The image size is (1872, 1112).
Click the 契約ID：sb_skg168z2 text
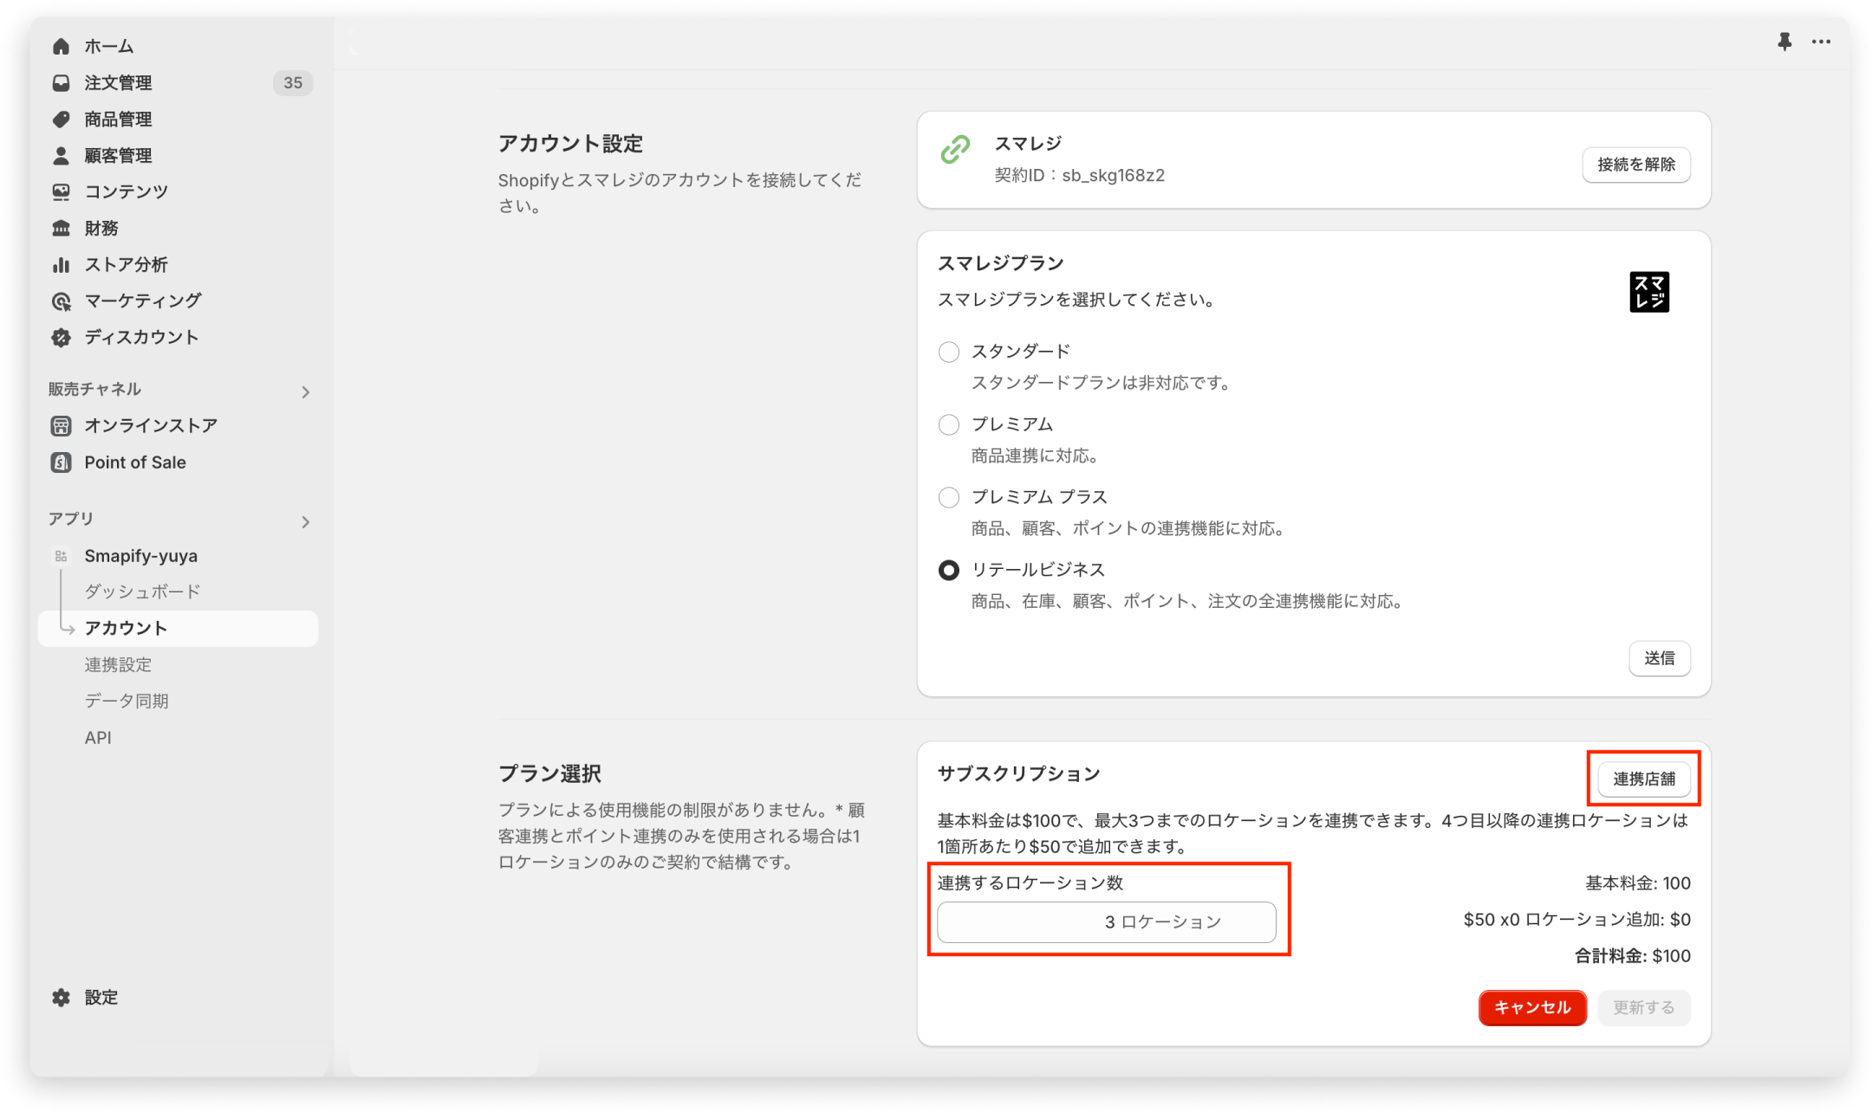tap(1079, 175)
